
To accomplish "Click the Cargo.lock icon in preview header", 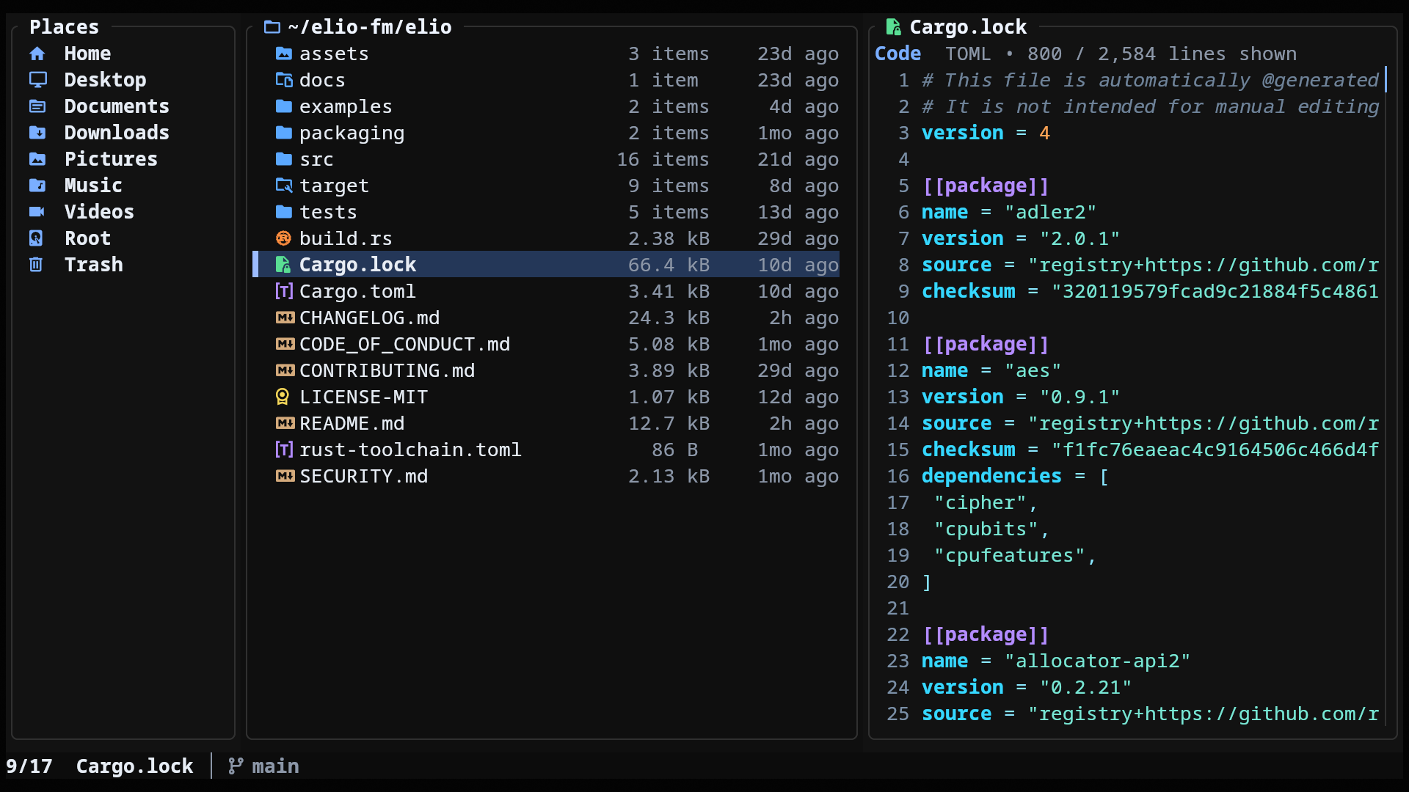I will coord(893,27).
